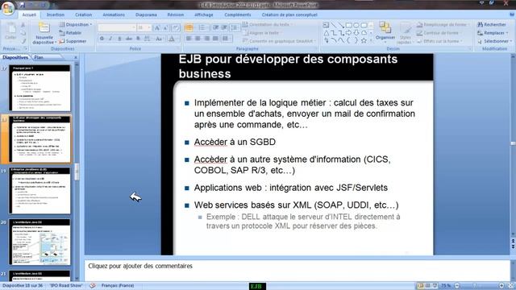Viewport: 516px width, 290px height.
Task: Click the Supprimer slide button
Action: point(73,41)
